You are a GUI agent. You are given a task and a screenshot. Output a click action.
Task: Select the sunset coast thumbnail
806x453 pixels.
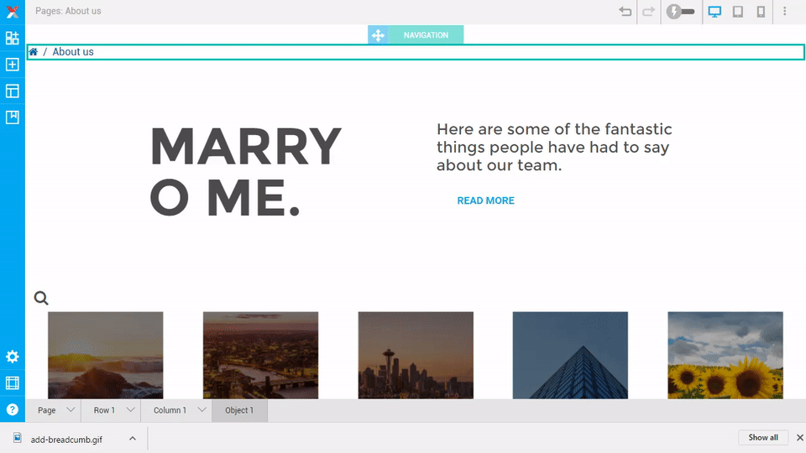(106, 355)
